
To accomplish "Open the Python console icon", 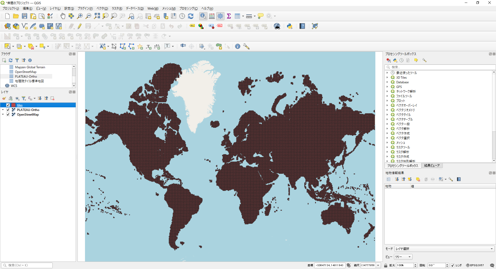I will click(290, 26).
